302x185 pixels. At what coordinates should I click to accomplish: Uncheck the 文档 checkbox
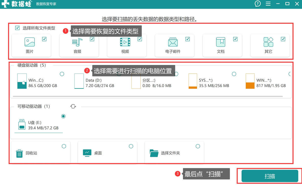point(235,39)
